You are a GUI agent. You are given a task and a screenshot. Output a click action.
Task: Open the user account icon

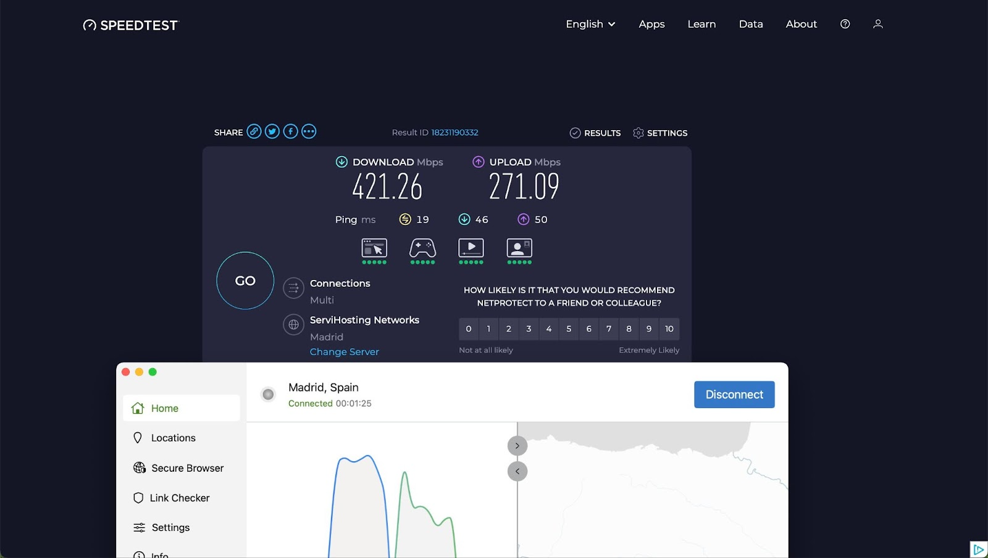[x=878, y=24]
